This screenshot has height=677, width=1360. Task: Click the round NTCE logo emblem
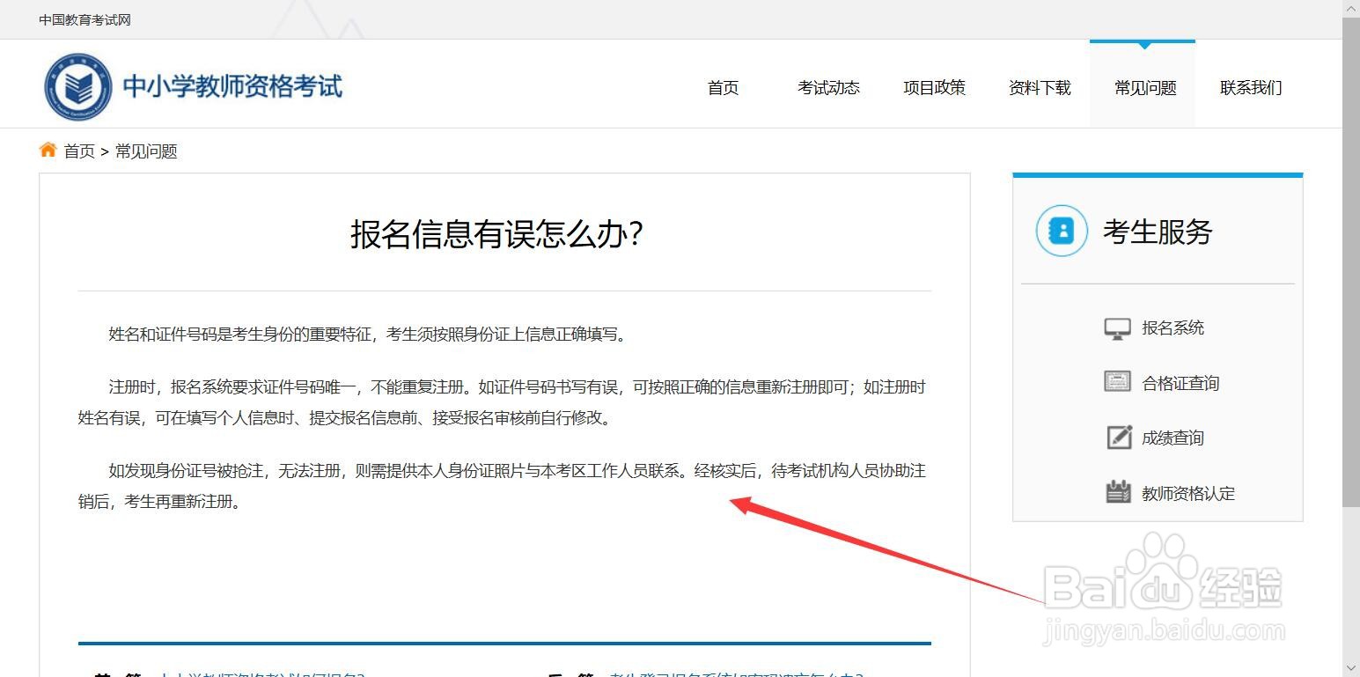79,85
